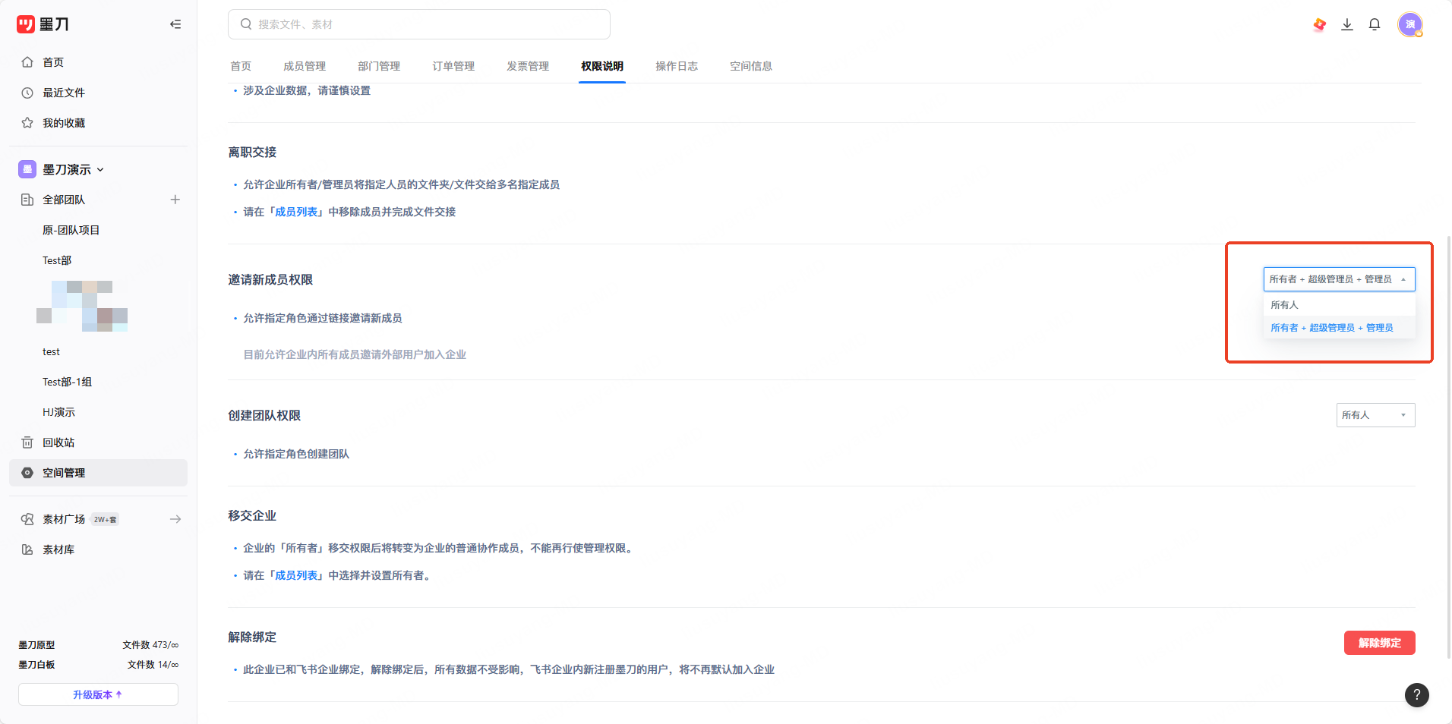Open 成员列表 link under 离职交接
Viewport: 1452px width, 724px height.
pyautogui.click(x=296, y=212)
